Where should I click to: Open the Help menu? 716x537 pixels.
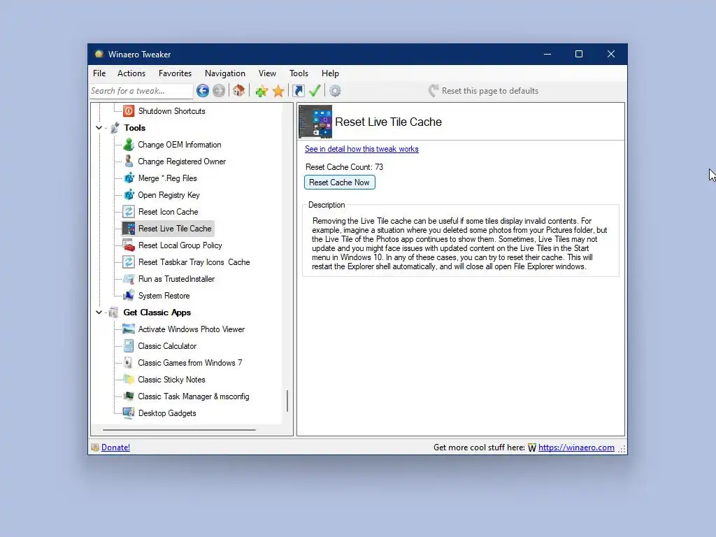[x=330, y=73]
